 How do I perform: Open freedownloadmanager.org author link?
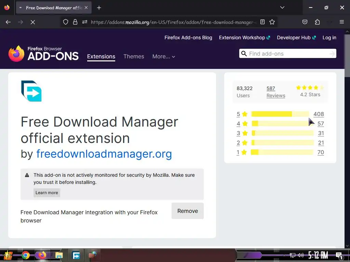pos(104,154)
